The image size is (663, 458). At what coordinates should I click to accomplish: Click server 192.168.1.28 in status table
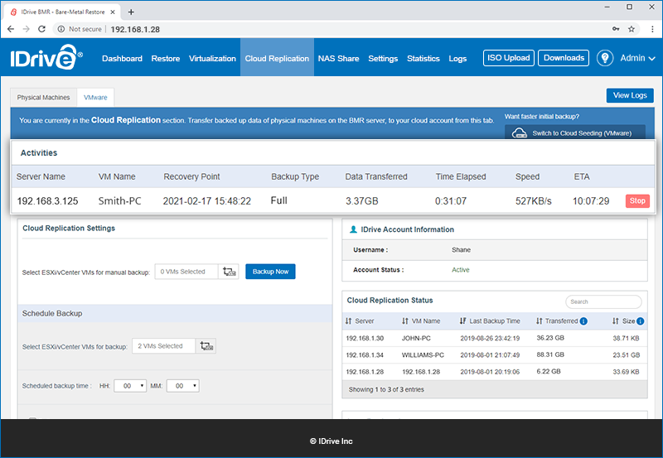(x=365, y=372)
